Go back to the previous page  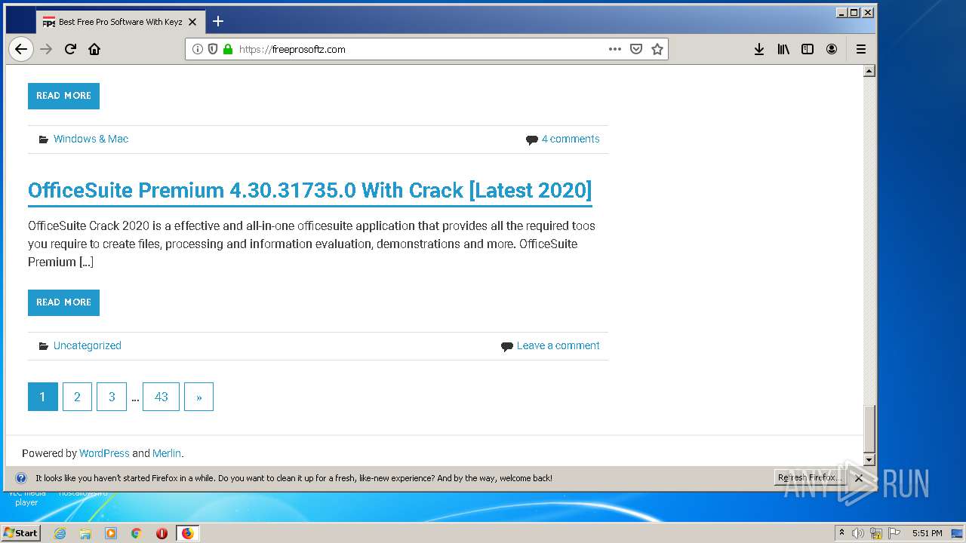click(21, 49)
